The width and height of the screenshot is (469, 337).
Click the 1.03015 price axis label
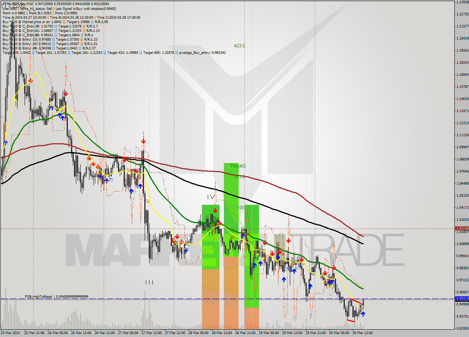coord(462,220)
